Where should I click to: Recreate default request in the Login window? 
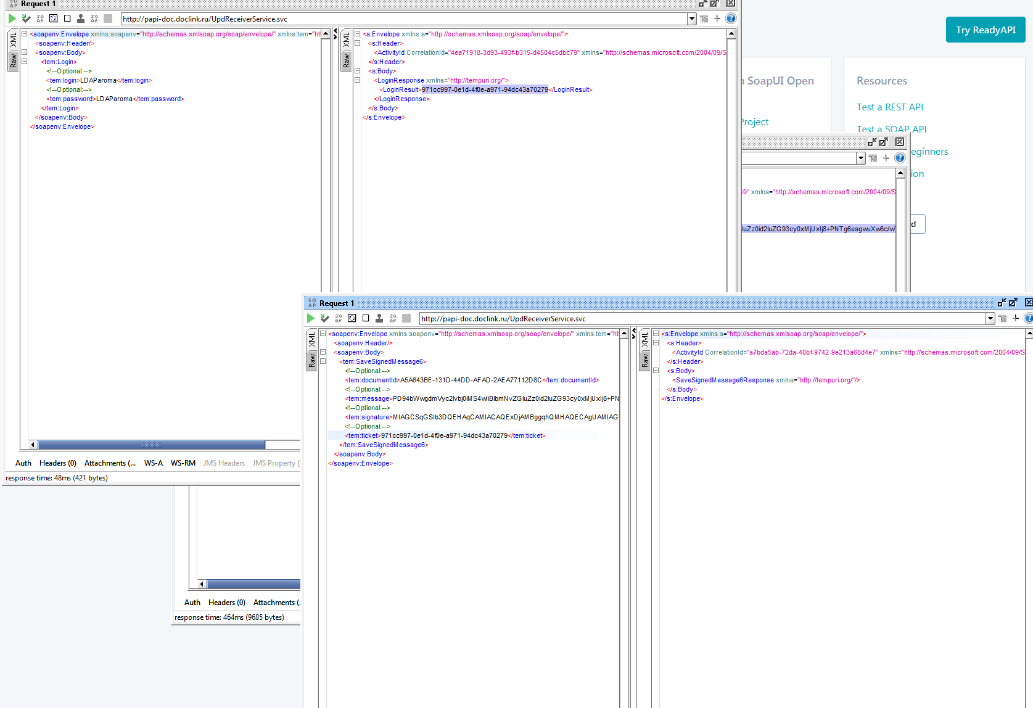point(54,19)
